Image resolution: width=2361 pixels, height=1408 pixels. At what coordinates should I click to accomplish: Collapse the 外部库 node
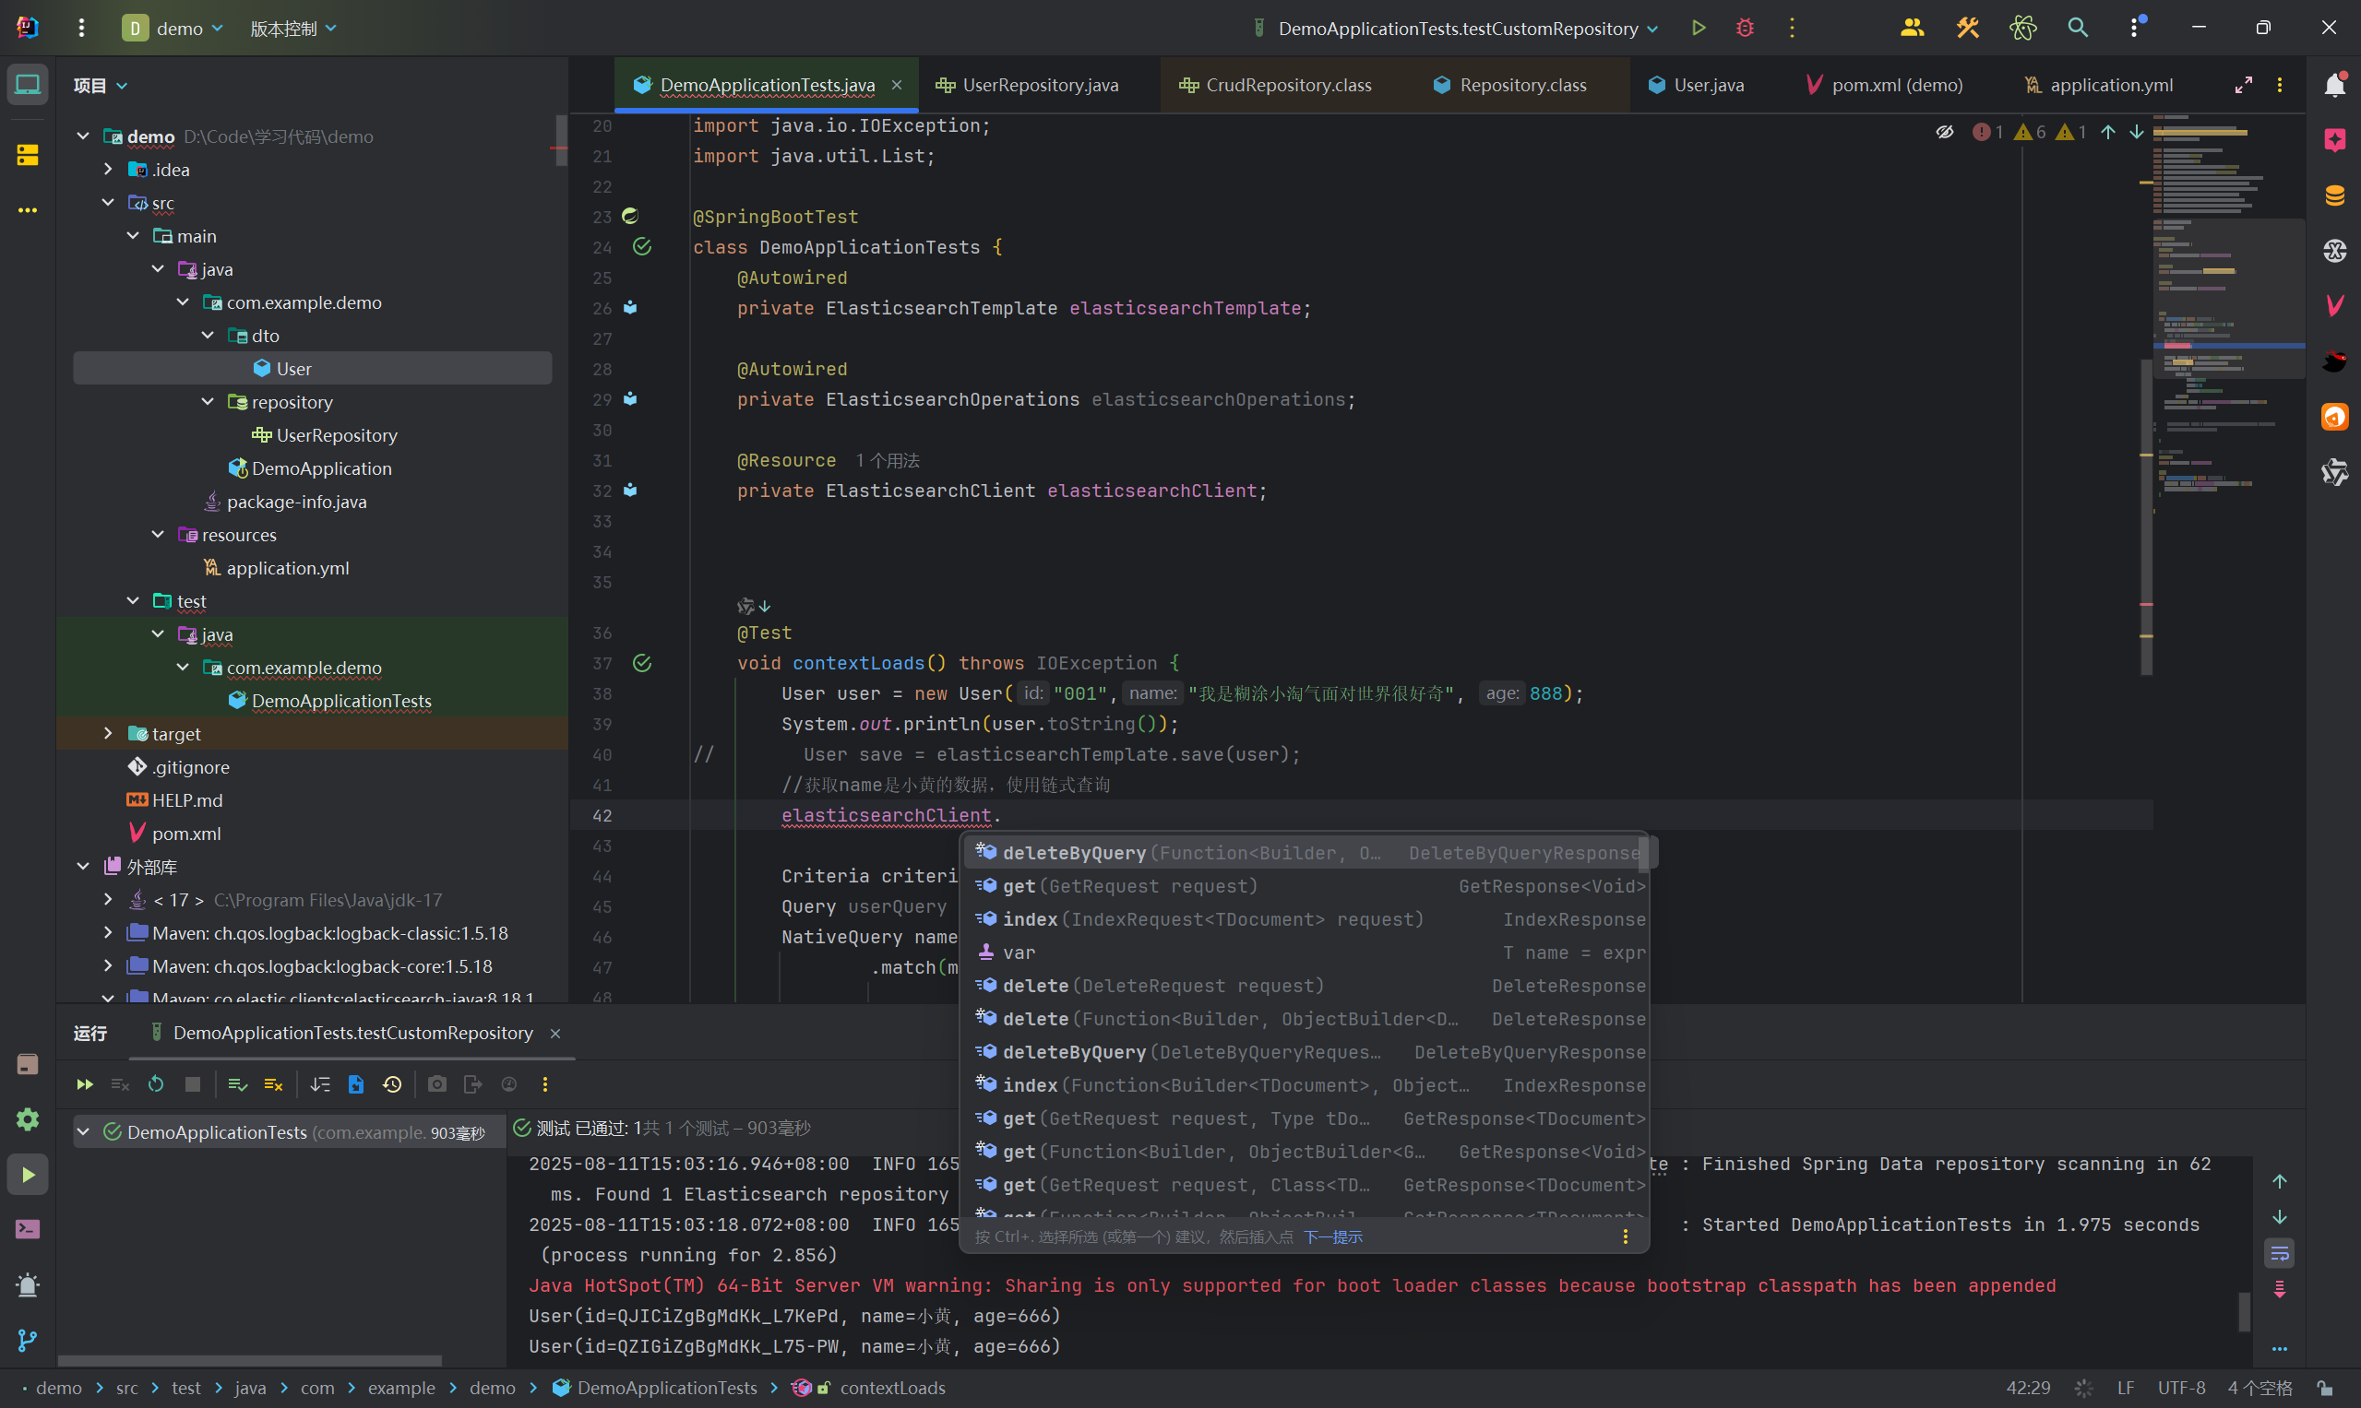pyautogui.click(x=83, y=866)
